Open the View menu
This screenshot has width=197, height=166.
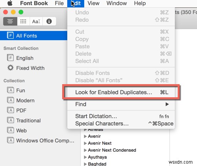tap(93, 3)
